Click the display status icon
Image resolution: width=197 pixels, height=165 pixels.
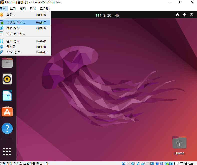point(152,163)
